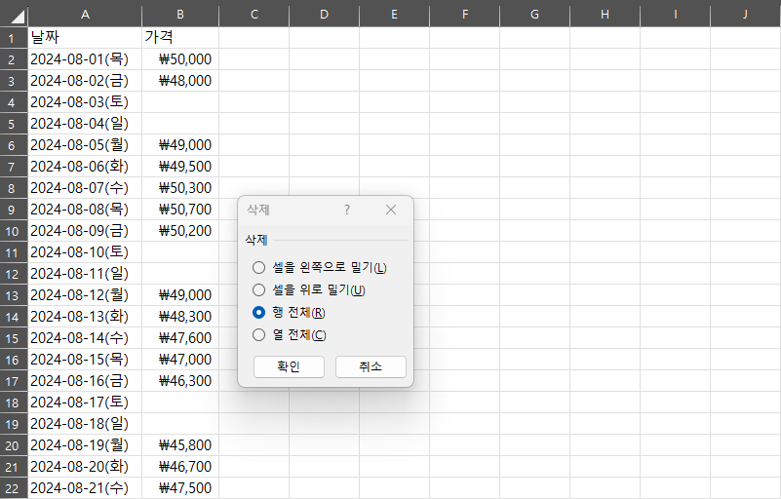Click cell '₩47,000'
Image resolution: width=781 pixels, height=499 pixels.
pos(180,359)
